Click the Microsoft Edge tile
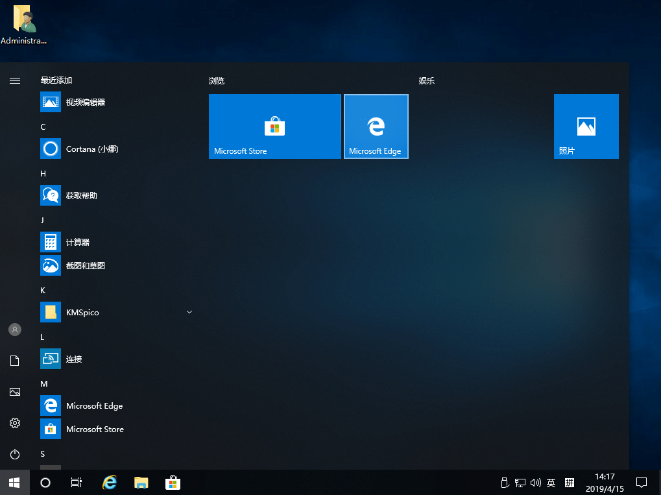 click(376, 127)
